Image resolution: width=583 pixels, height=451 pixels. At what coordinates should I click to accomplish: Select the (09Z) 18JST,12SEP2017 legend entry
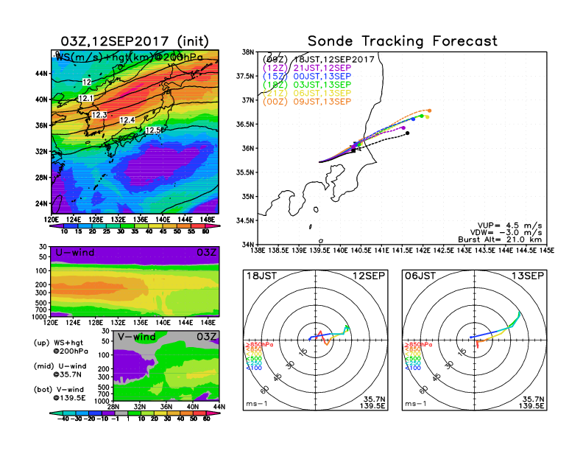tap(318, 60)
